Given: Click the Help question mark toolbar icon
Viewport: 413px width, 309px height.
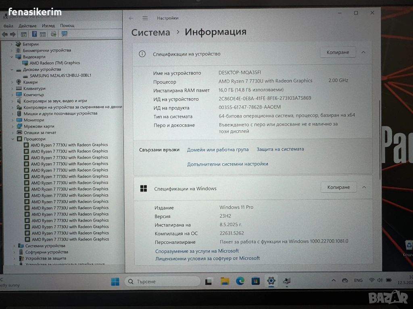Looking at the screenshot, I should pos(34,34).
